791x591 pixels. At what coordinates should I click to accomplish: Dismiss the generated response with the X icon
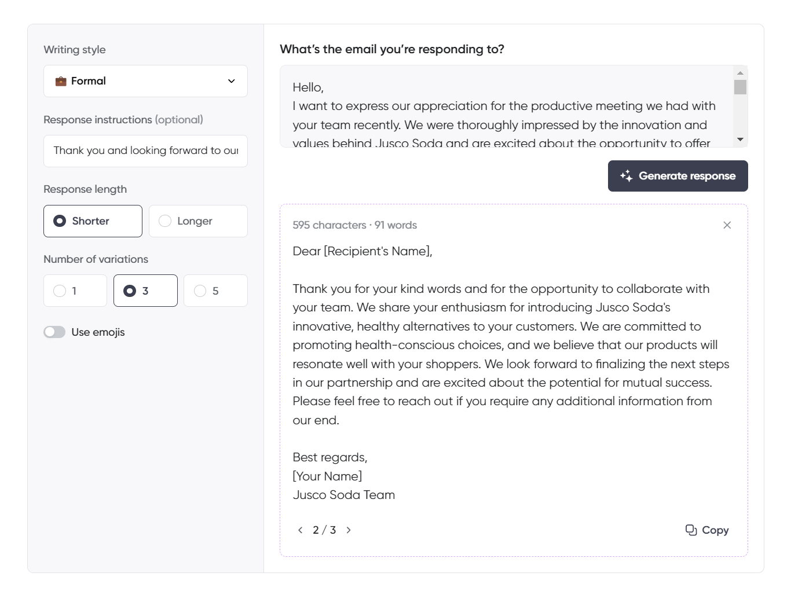pos(727,225)
